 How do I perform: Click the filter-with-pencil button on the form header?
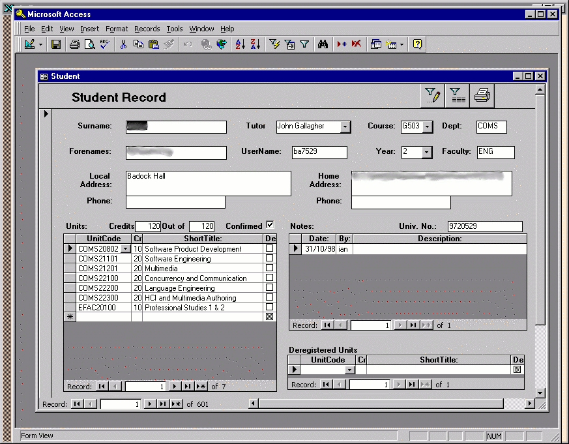point(433,96)
